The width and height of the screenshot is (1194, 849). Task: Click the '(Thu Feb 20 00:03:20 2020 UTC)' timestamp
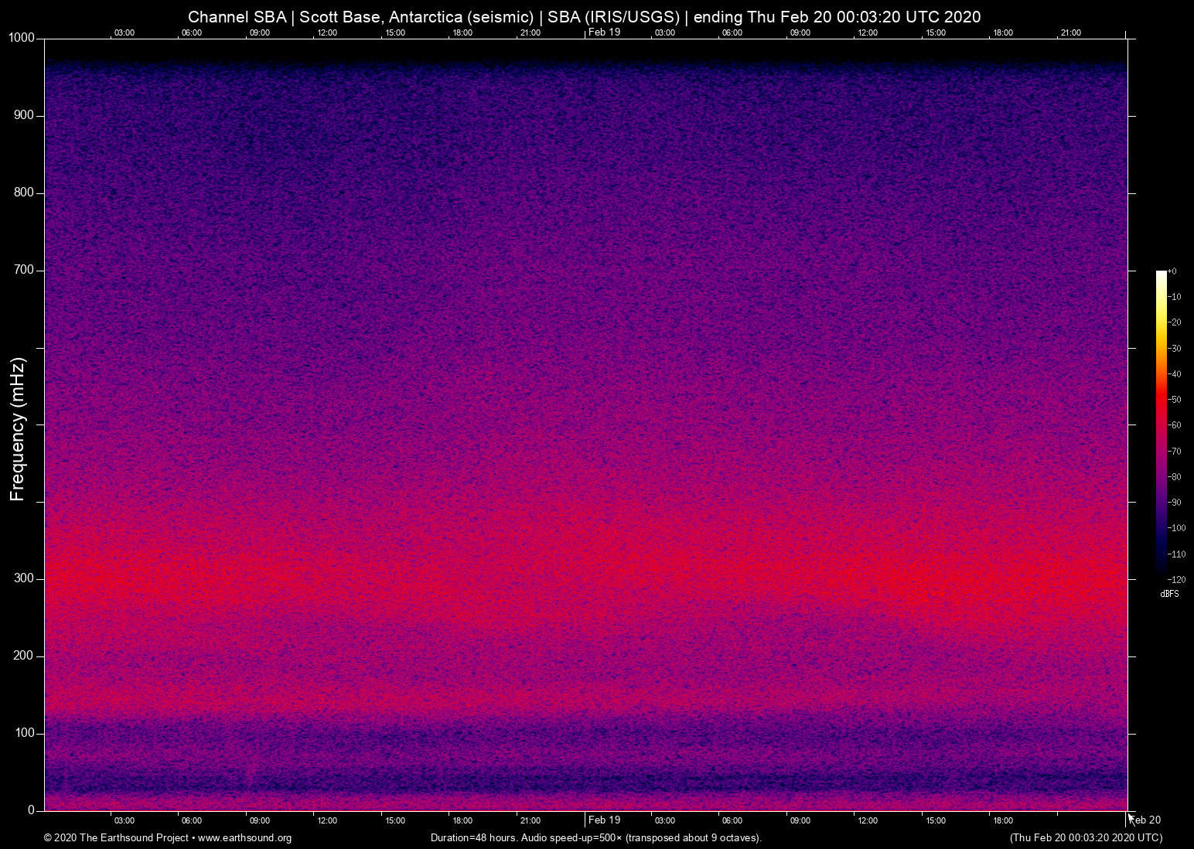pyautogui.click(x=1086, y=837)
